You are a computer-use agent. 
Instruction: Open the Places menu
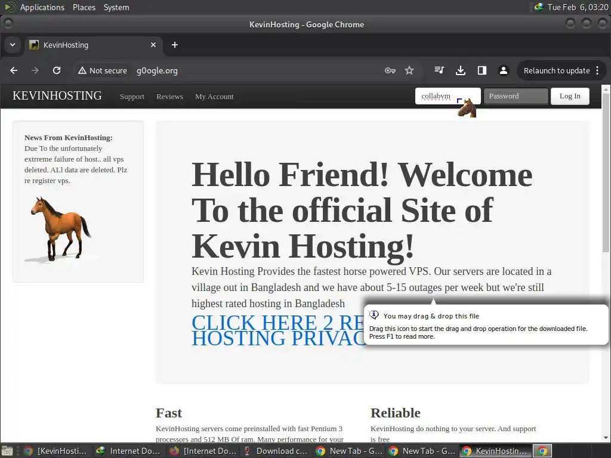(84, 7)
